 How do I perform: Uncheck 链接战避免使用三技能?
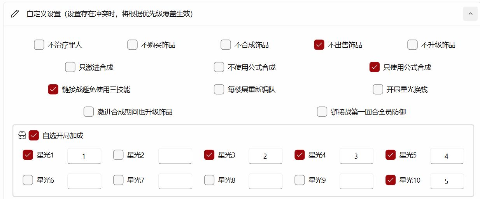[x=53, y=89]
